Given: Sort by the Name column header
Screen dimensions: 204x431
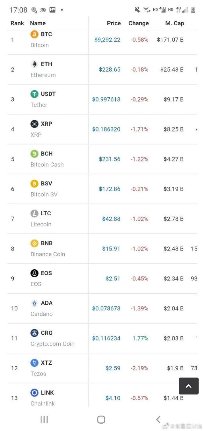Looking at the screenshot, I should tap(38, 23).
